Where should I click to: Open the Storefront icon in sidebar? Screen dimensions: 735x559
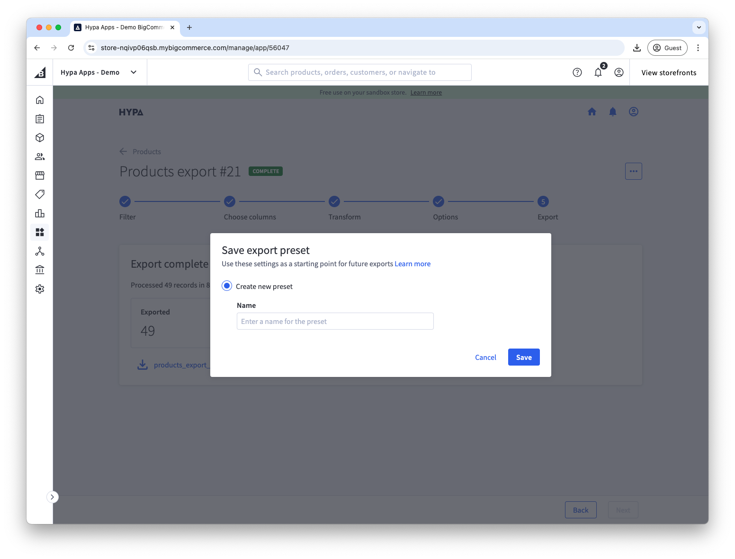point(40,175)
